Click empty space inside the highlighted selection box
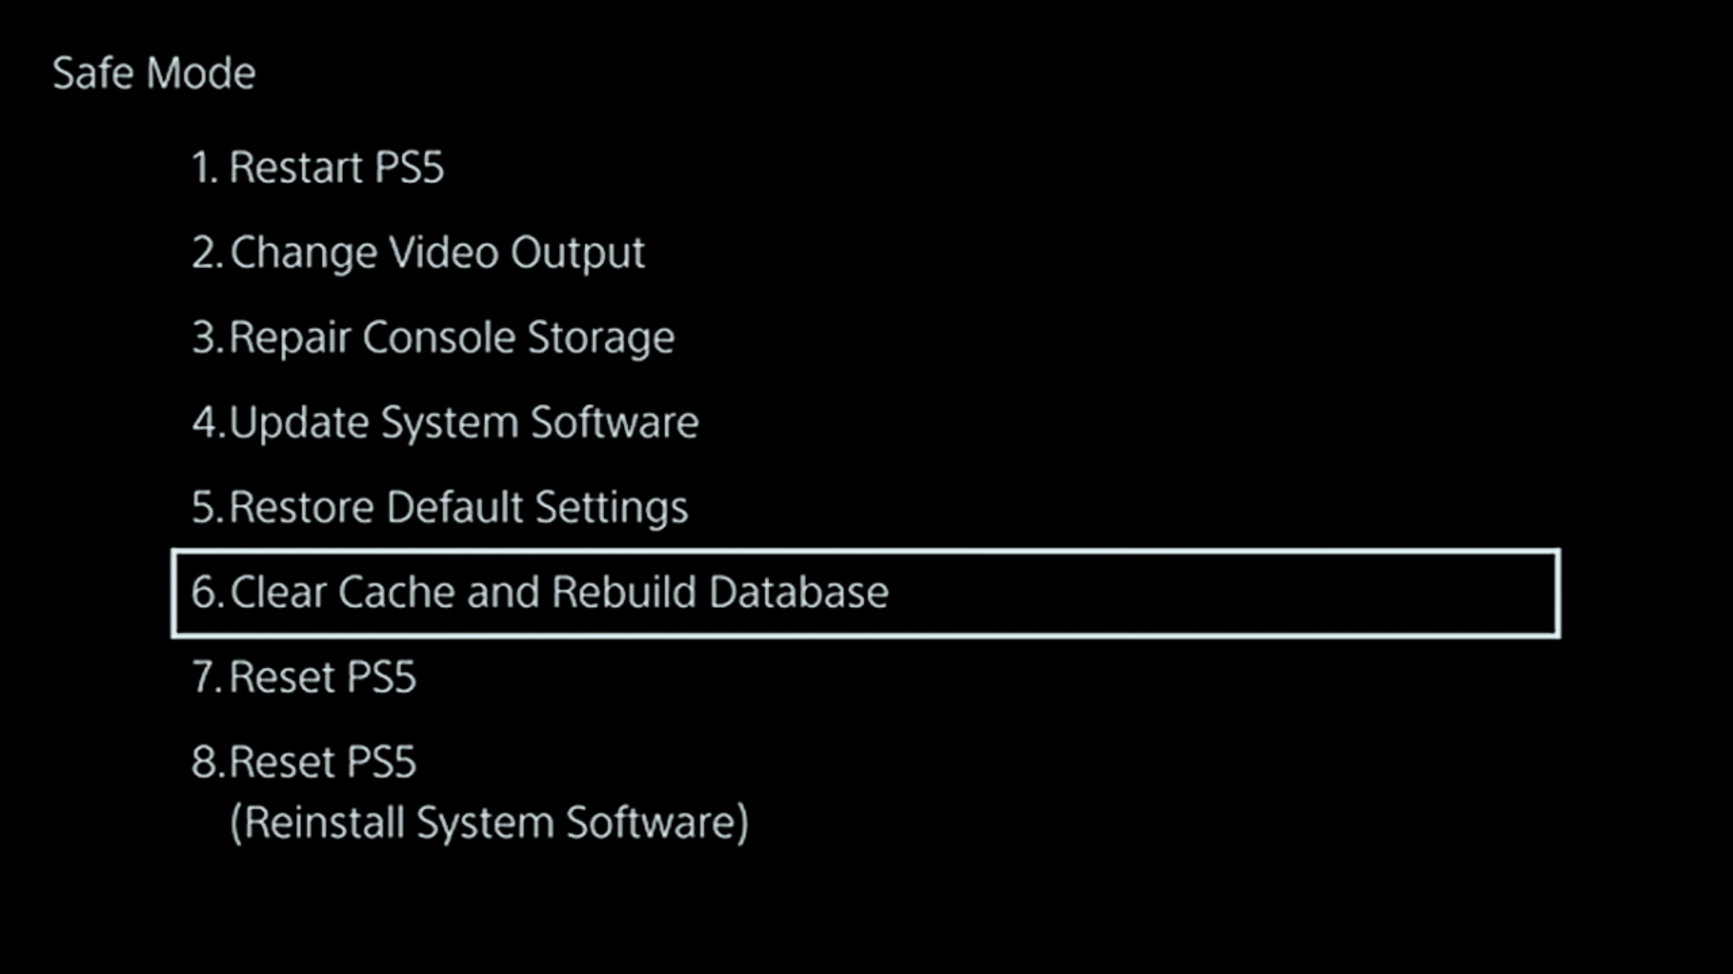The width and height of the screenshot is (1733, 974). coord(1219,593)
